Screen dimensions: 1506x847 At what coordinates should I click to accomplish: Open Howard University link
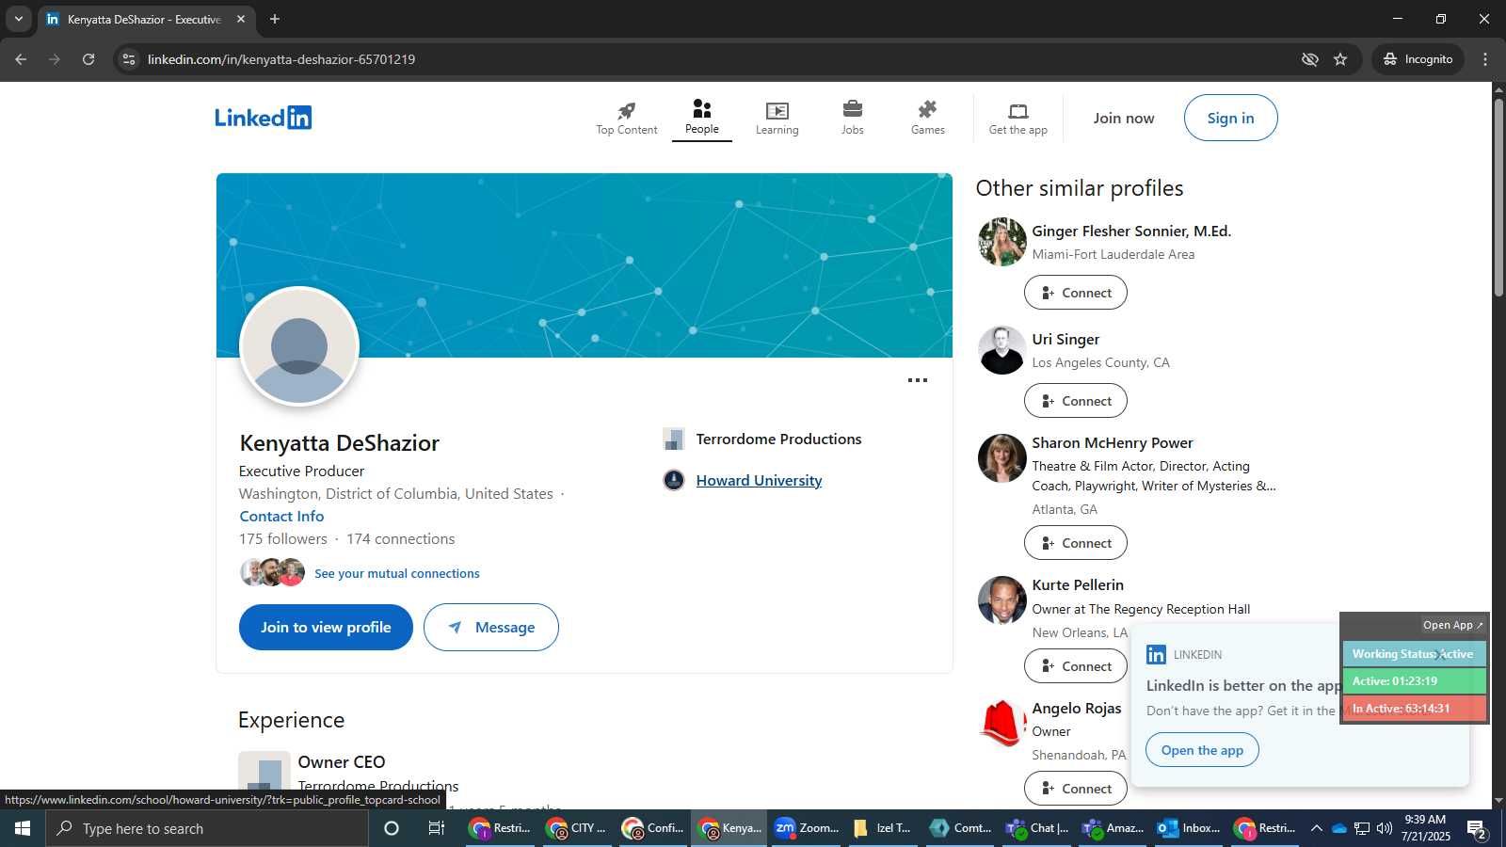759,480
